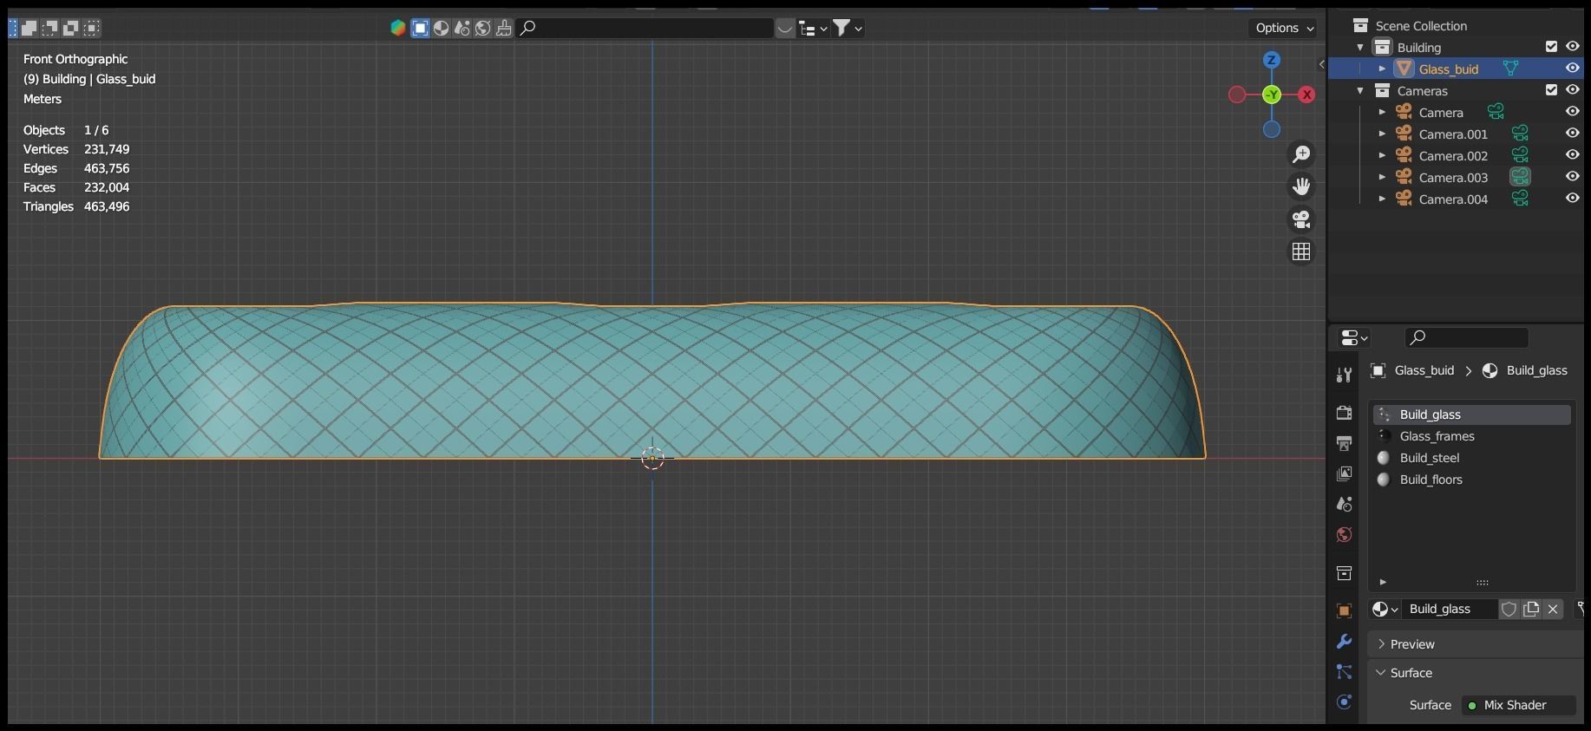Click camera data icon next to Camera.001
This screenshot has height=731, width=1591.
point(1520,134)
